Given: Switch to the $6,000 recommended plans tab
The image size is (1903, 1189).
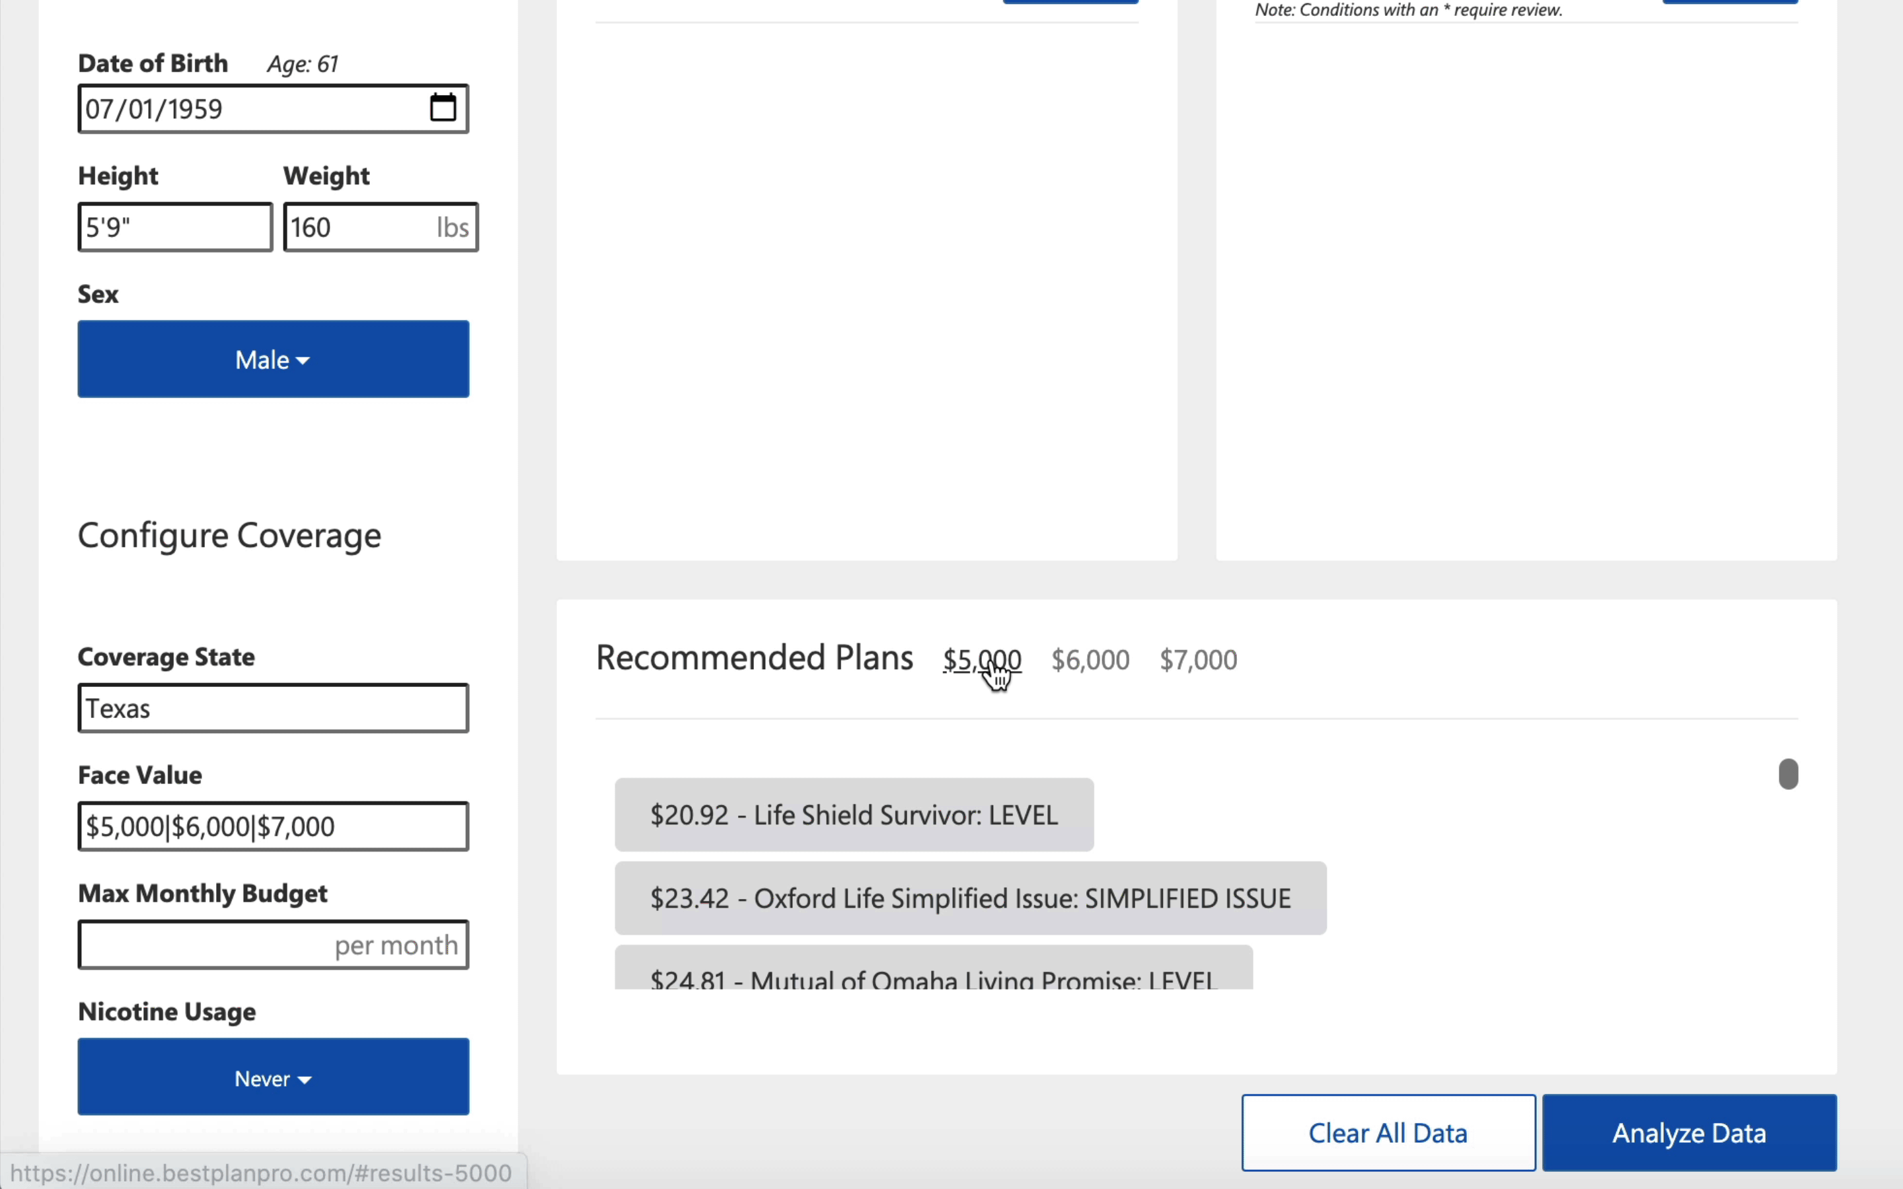Looking at the screenshot, I should (x=1091, y=660).
